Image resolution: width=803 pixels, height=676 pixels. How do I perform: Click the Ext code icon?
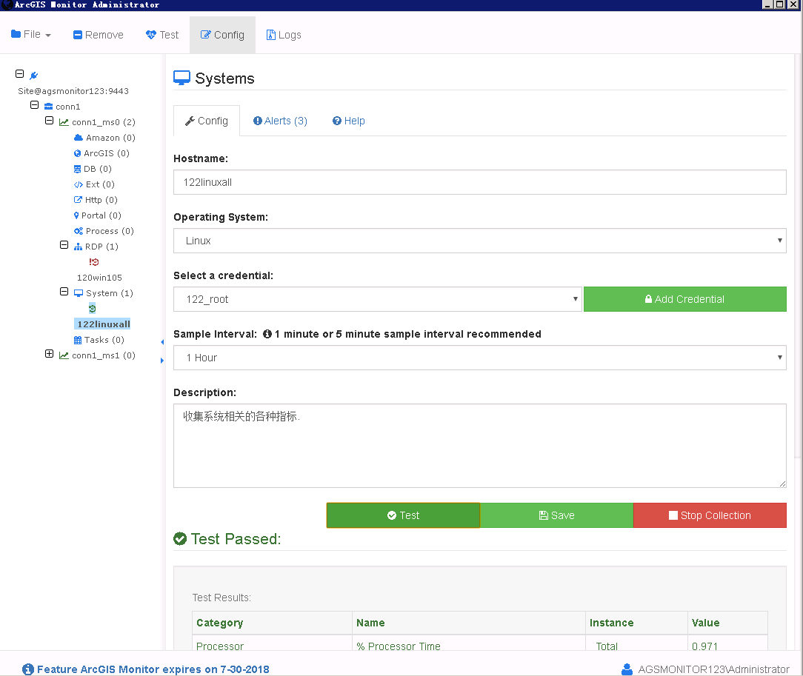[79, 184]
